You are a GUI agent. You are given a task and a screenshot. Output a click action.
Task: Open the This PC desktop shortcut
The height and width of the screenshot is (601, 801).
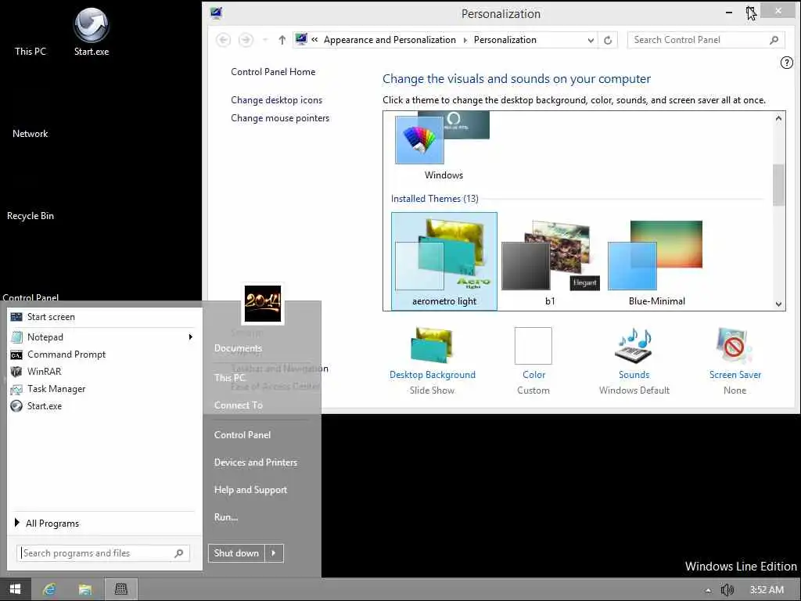click(31, 51)
